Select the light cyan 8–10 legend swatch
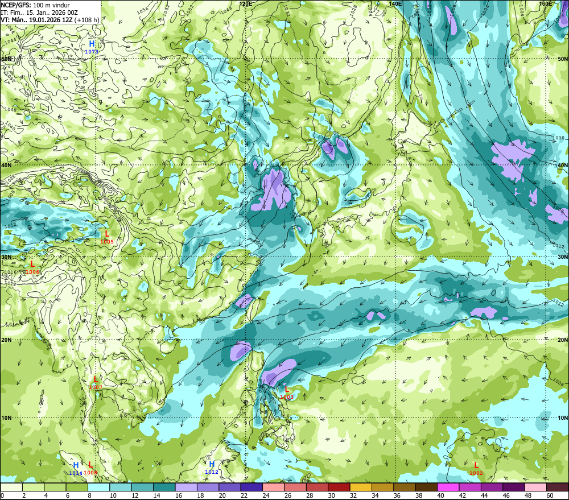Image resolution: width=569 pixels, height=500 pixels. 98,487
